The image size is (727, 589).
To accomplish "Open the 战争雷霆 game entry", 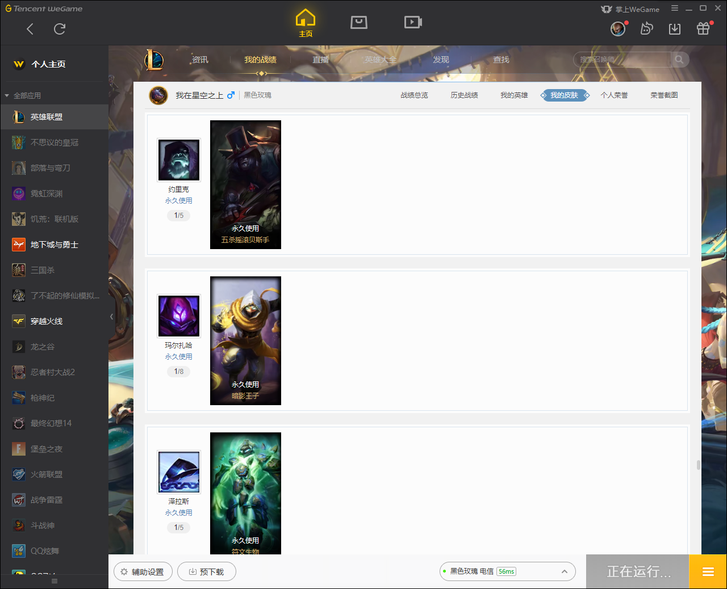I will [55, 500].
